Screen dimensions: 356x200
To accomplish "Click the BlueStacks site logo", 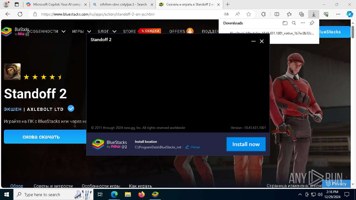I will (15, 31).
